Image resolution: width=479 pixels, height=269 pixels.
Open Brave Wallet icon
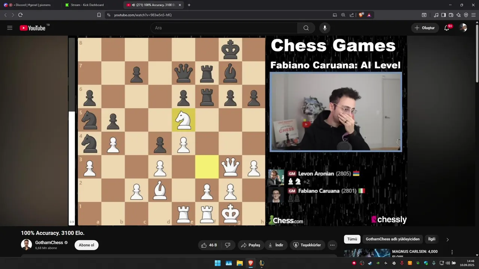point(451,15)
